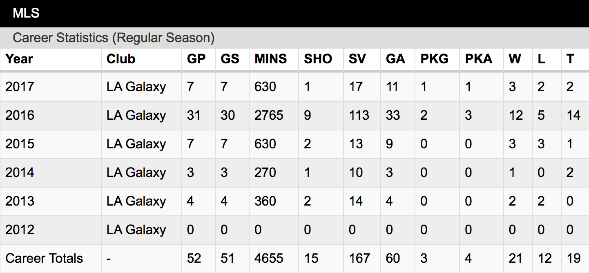Click the GA column header
Image resolution: width=589 pixels, height=273 pixels.
395,59
